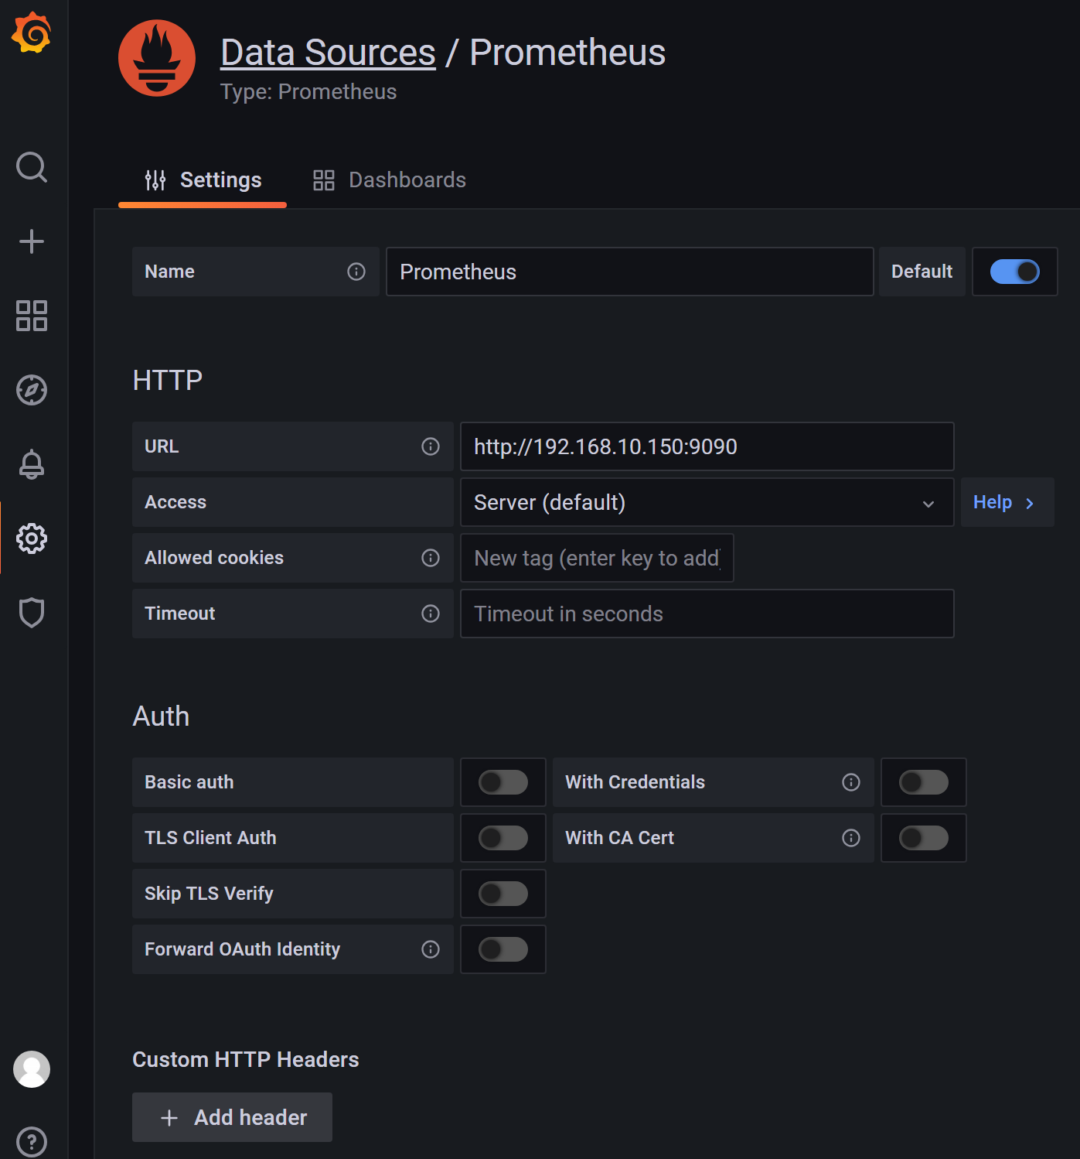Open the search magnifier in the sidebar
Viewport: 1080px width, 1159px height.
coord(32,167)
